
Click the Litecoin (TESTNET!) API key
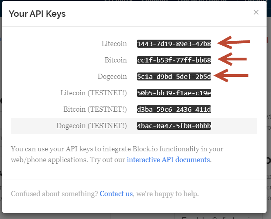click(x=174, y=93)
